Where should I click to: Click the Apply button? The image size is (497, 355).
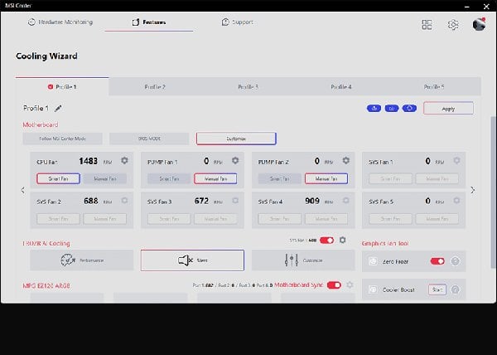(x=448, y=109)
